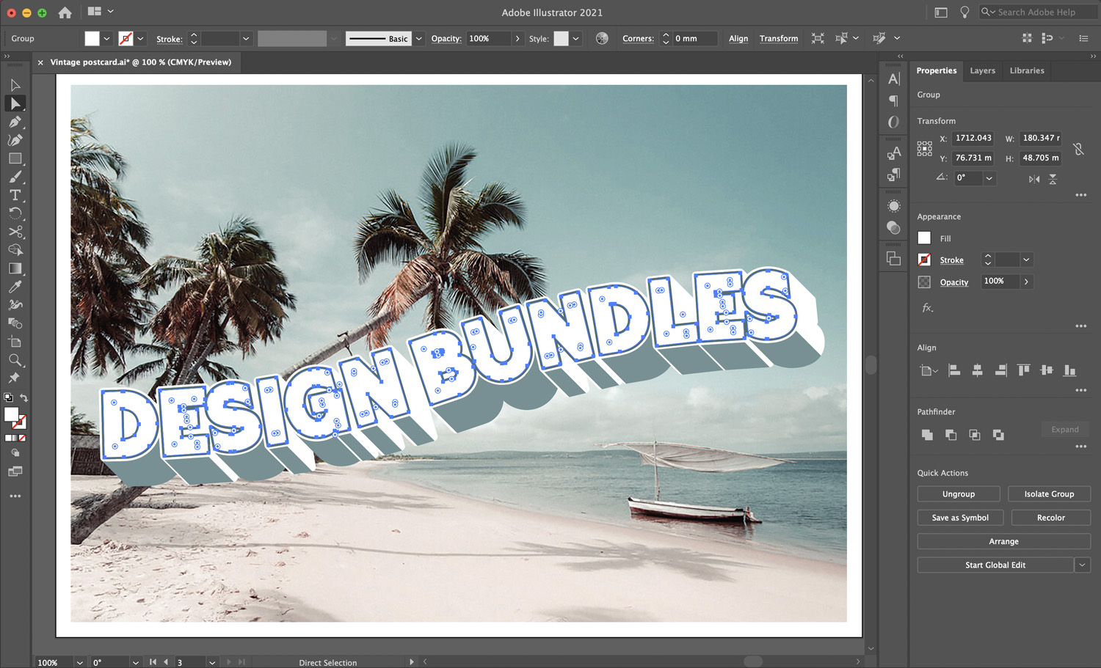Activate the fill and stroke indicator
The image size is (1101, 668).
point(15,418)
